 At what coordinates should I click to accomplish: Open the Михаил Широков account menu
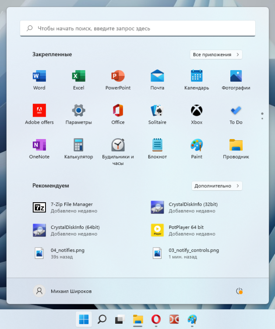(63, 291)
